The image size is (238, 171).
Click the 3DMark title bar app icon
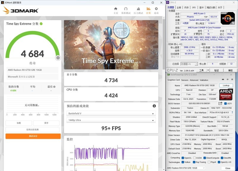pos(2,2)
